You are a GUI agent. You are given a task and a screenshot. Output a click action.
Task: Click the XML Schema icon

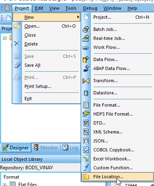click(x=86, y=132)
